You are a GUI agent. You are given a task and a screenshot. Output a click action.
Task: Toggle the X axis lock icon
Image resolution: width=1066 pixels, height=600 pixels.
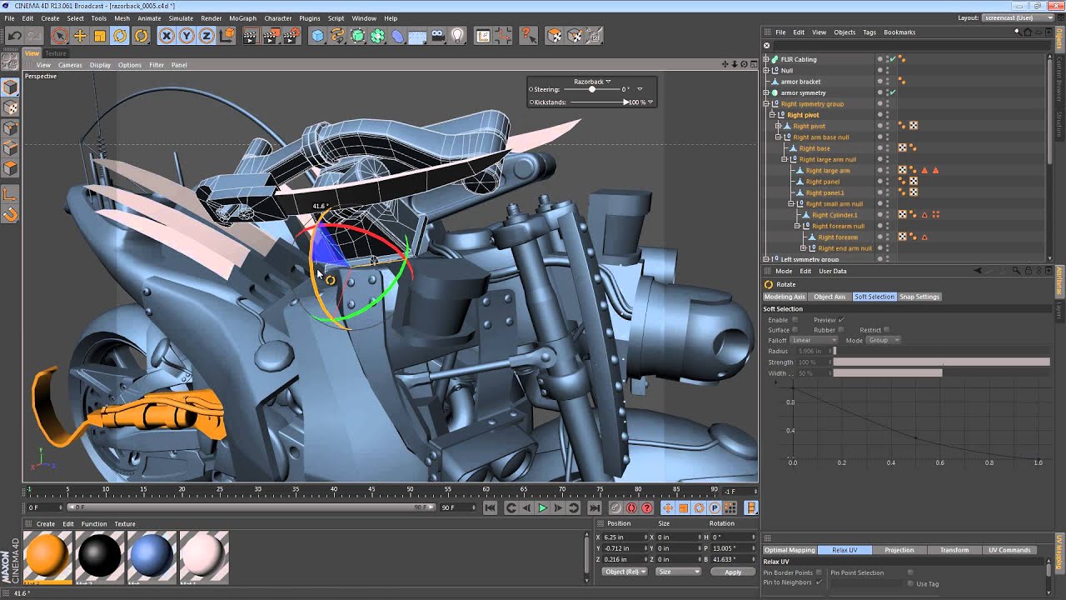click(x=167, y=36)
